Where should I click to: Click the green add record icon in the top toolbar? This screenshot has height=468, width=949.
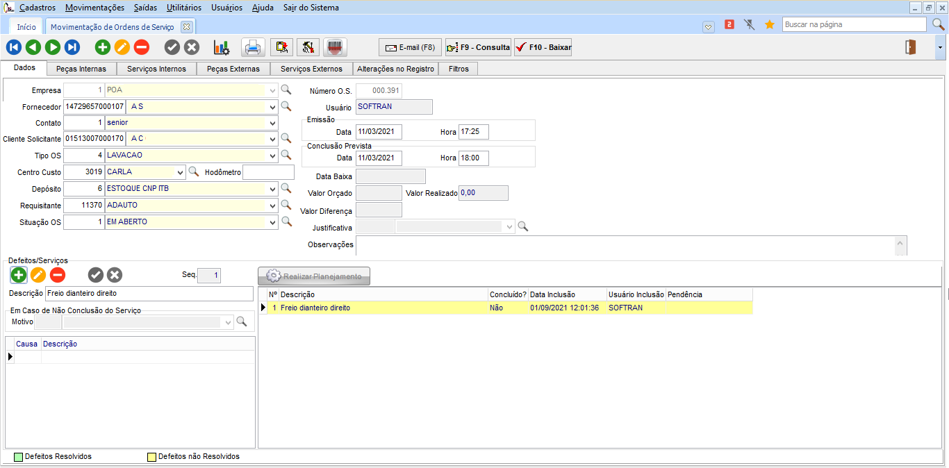pyautogui.click(x=103, y=47)
